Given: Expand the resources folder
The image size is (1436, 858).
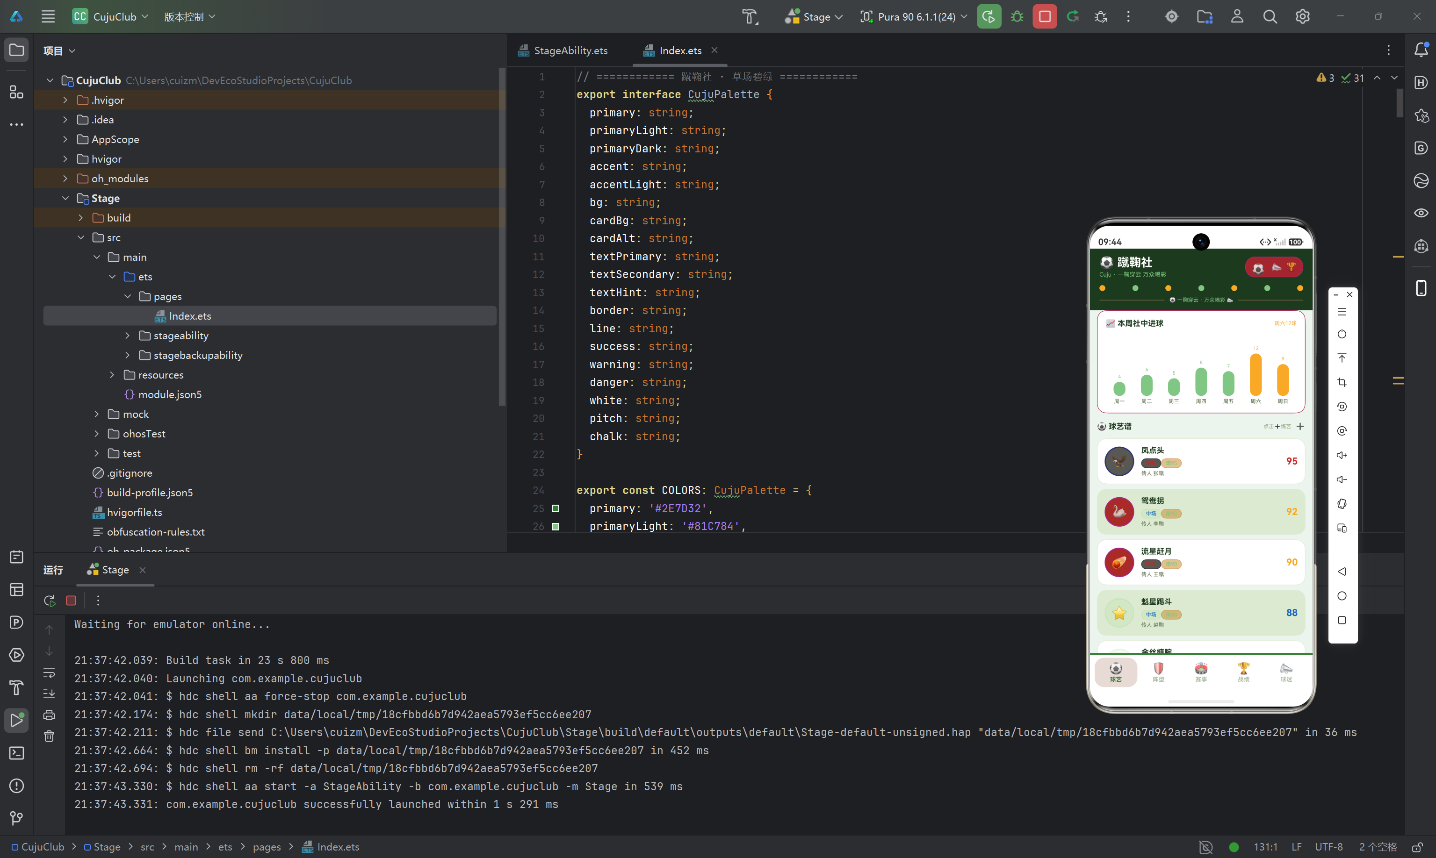Looking at the screenshot, I should (x=112, y=375).
